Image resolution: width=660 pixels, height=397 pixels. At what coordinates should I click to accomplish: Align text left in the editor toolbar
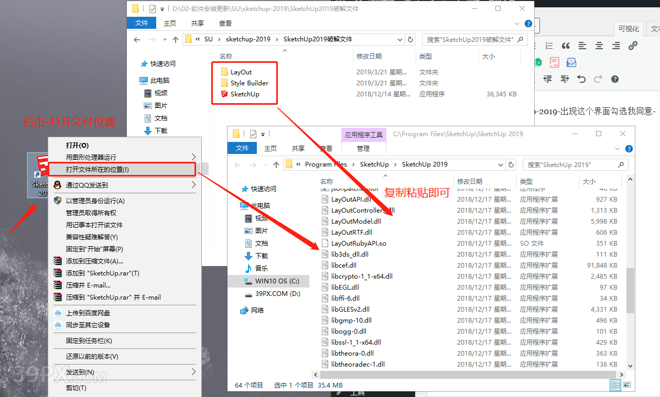tap(582, 46)
